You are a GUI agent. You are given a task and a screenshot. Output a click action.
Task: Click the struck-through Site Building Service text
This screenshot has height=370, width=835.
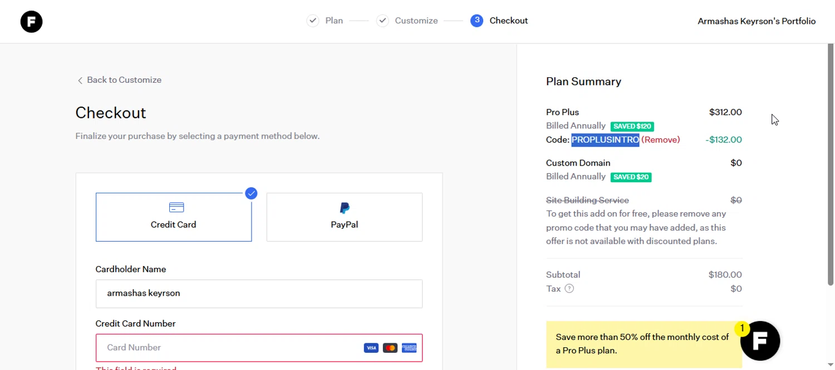tap(587, 200)
